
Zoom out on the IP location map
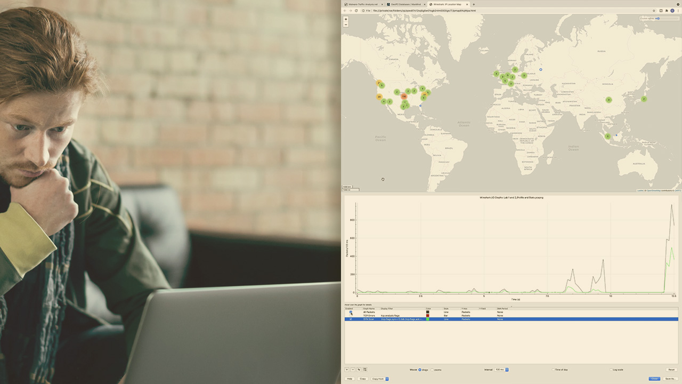[x=346, y=25]
